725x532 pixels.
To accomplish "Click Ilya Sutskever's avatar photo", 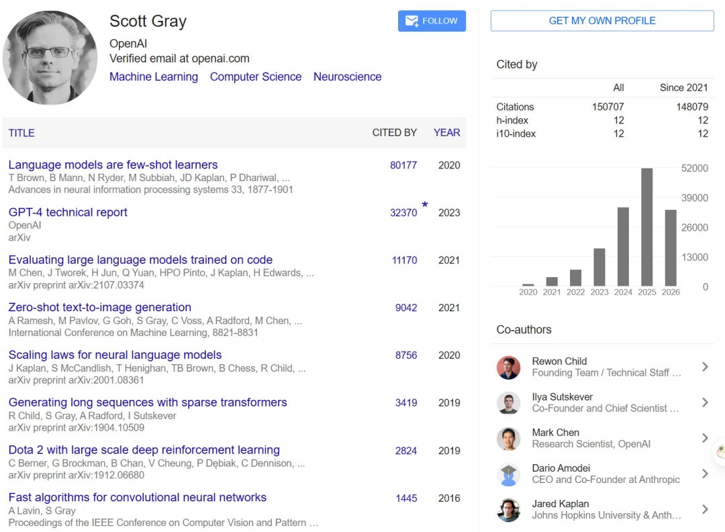I will coord(508,403).
